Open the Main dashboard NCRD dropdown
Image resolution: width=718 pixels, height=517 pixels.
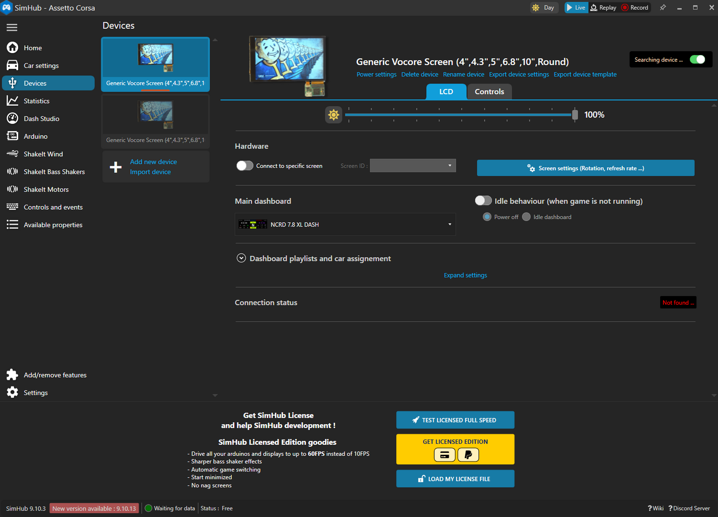click(345, 225)
